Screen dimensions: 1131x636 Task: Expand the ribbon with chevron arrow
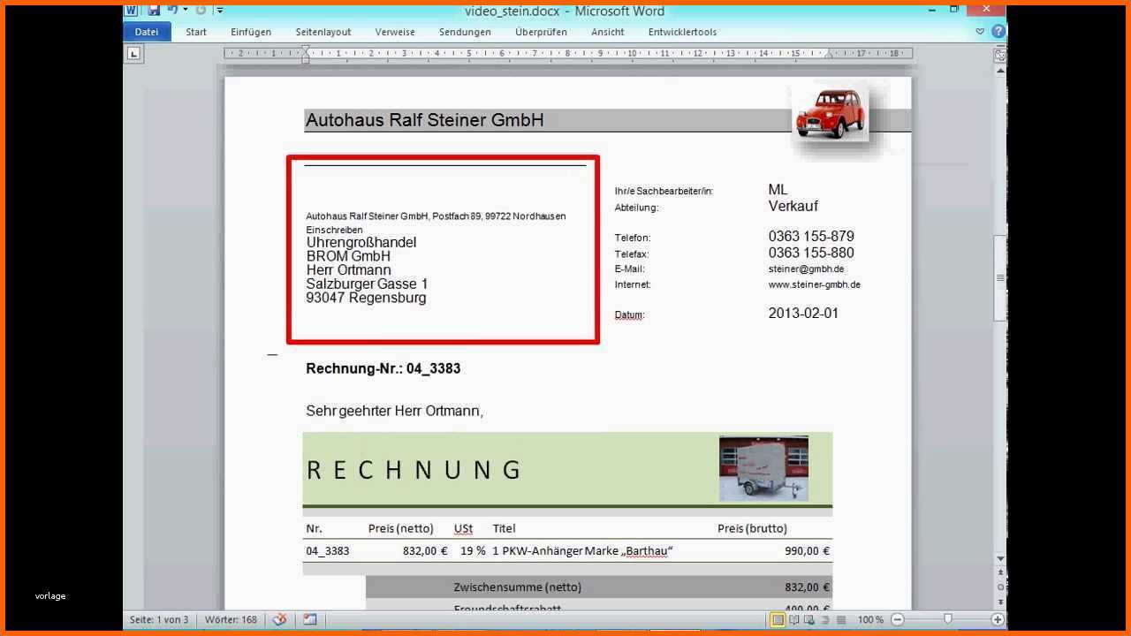click(980, 32)
